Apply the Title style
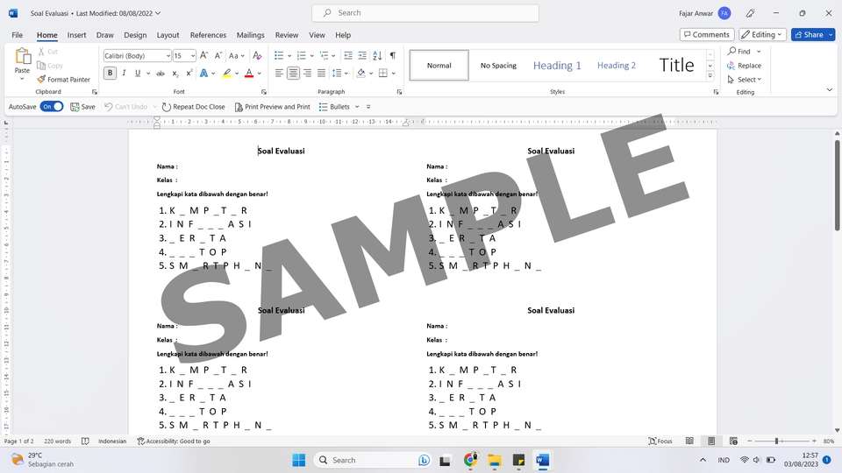Viewport: 842px width, 473px height. pos(676,66)
